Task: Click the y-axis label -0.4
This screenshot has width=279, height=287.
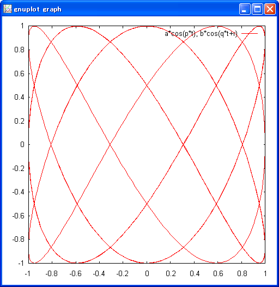Action: point(19,192)
